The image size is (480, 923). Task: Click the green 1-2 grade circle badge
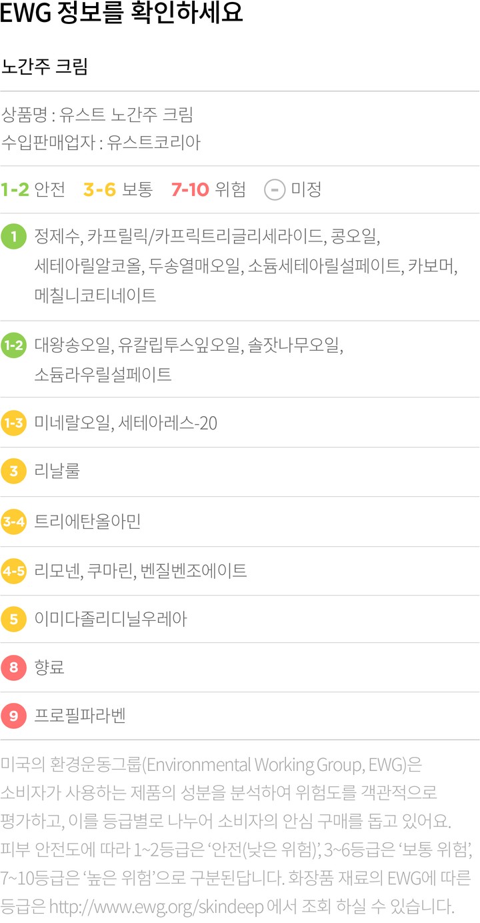point(13,345)
